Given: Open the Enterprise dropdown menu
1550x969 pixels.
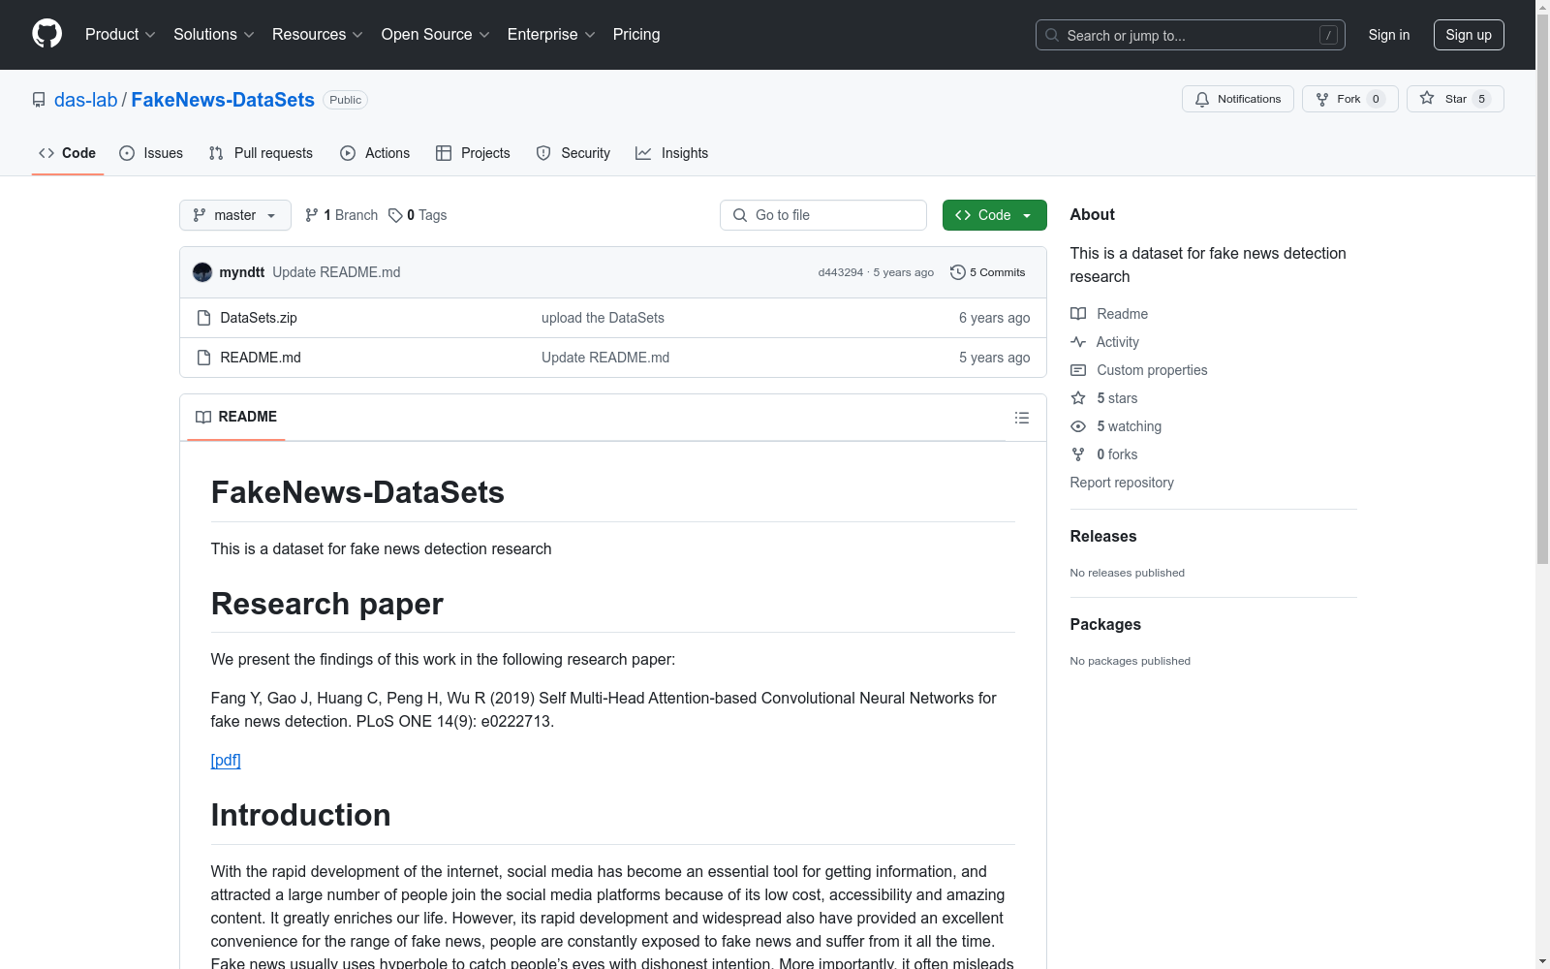Looking at the screenshot, I should [550, 35].
